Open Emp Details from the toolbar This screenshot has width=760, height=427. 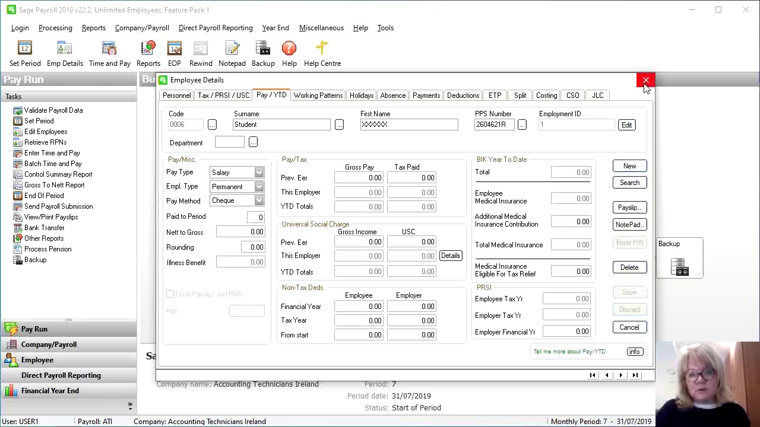click(x=65, y=54)
